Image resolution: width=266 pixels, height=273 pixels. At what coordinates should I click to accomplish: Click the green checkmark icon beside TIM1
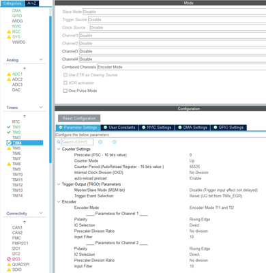[9, 127]
